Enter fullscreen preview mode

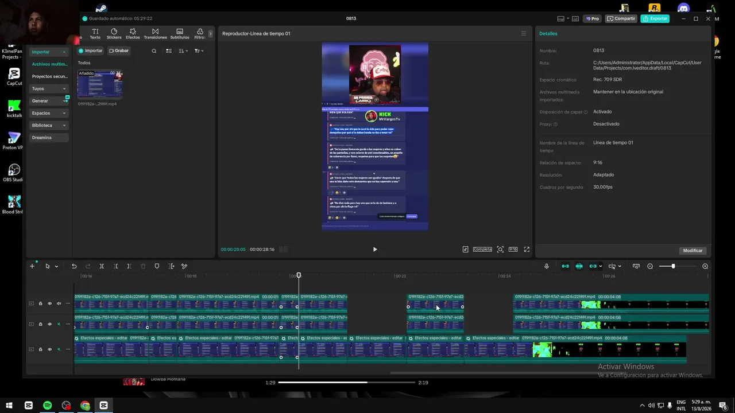[527, 250]
